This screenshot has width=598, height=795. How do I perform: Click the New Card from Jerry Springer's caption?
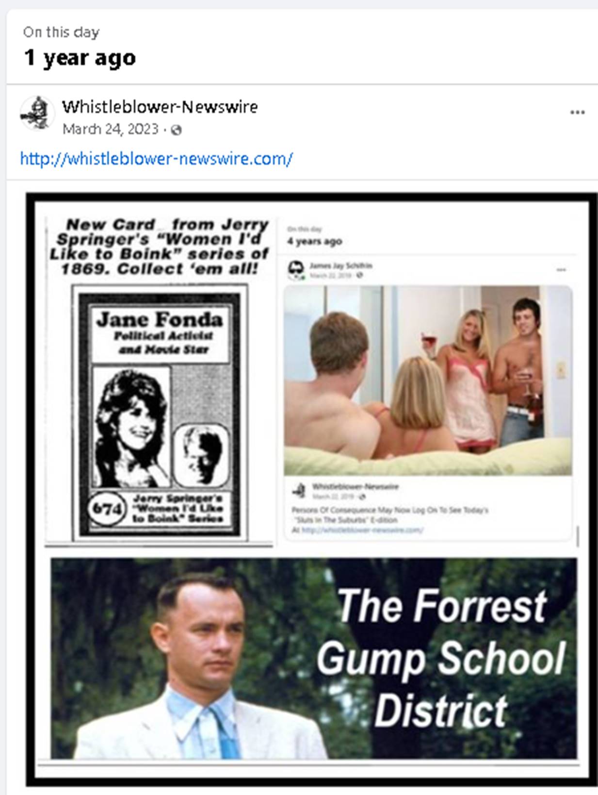coord(160,247)
